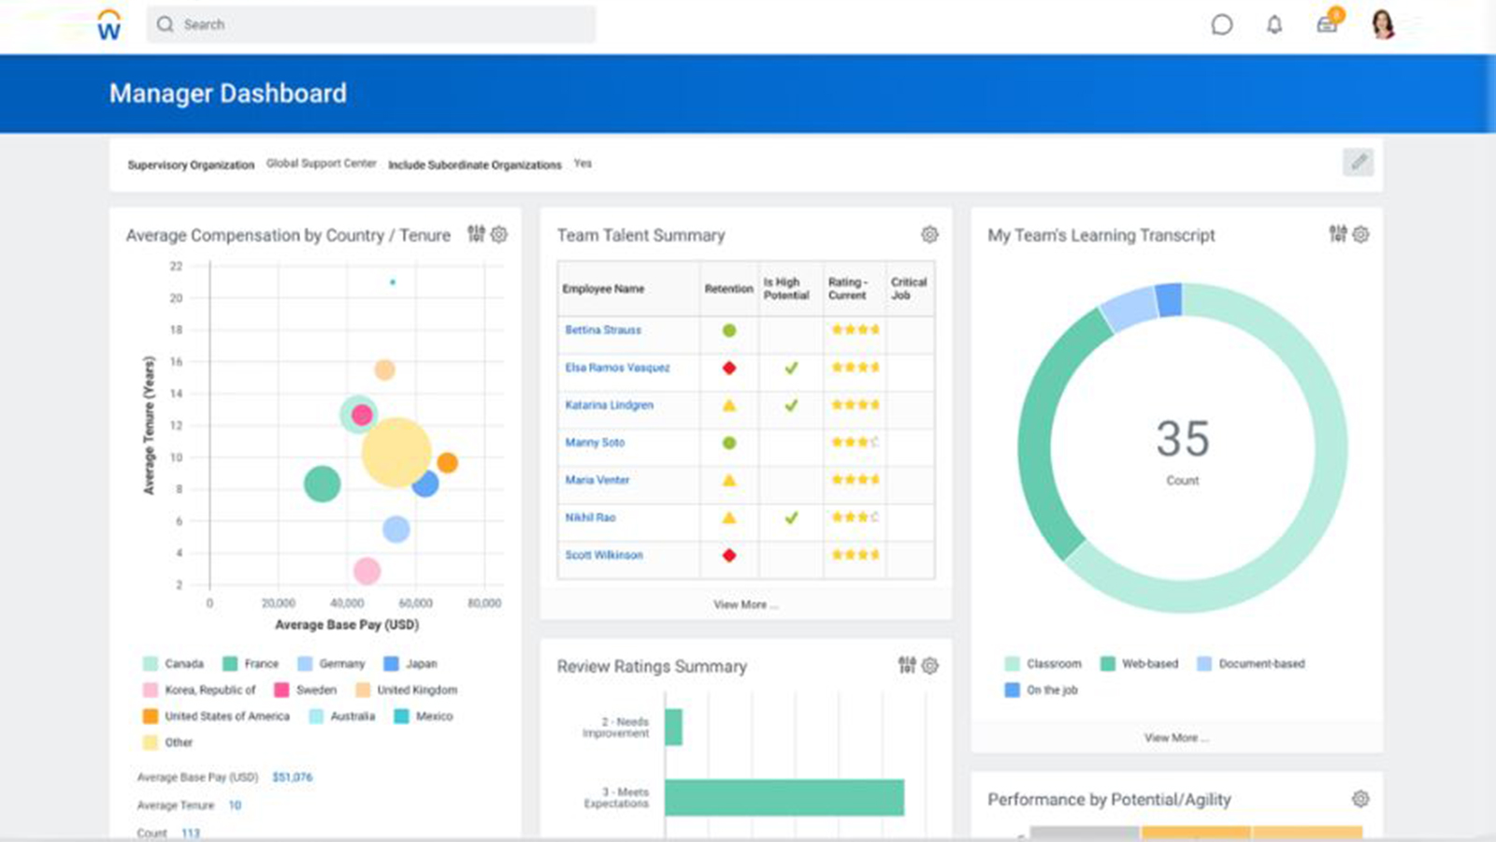Screen dimensions: 1496x842
Task: Open the chat messages icon
Action: [1221, 25]
